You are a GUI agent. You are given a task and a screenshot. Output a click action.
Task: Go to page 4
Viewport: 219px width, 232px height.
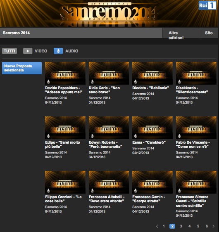point(189,226)
